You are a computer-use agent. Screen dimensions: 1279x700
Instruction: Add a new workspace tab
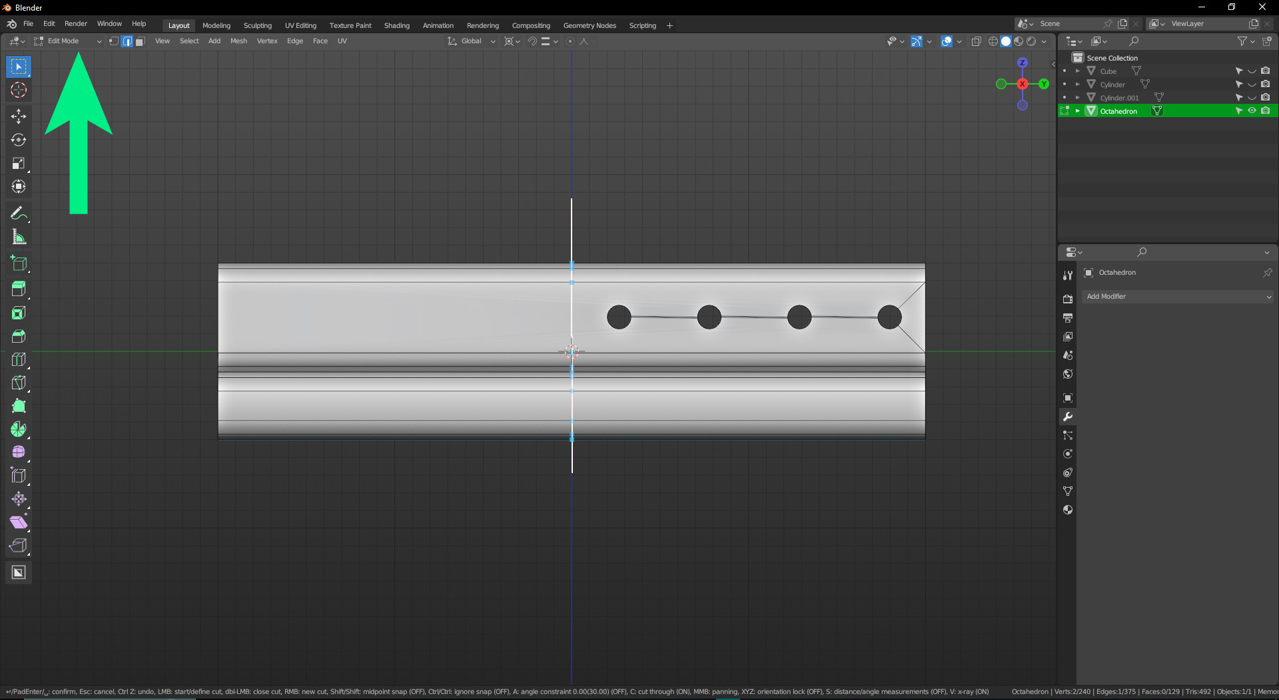click(669, 25)
